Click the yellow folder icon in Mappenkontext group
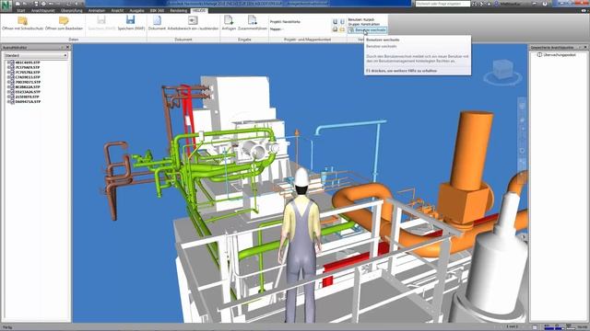The width and height of the screenshot is (590, 331). (x=342, y=29)
